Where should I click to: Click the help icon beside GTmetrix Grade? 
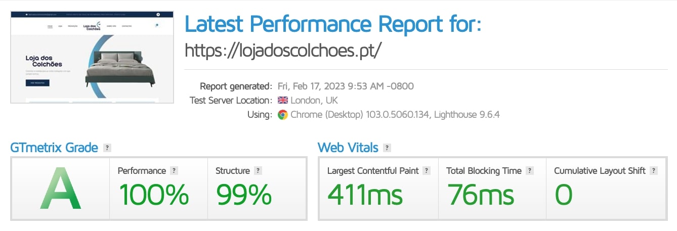tap(107, 148)
